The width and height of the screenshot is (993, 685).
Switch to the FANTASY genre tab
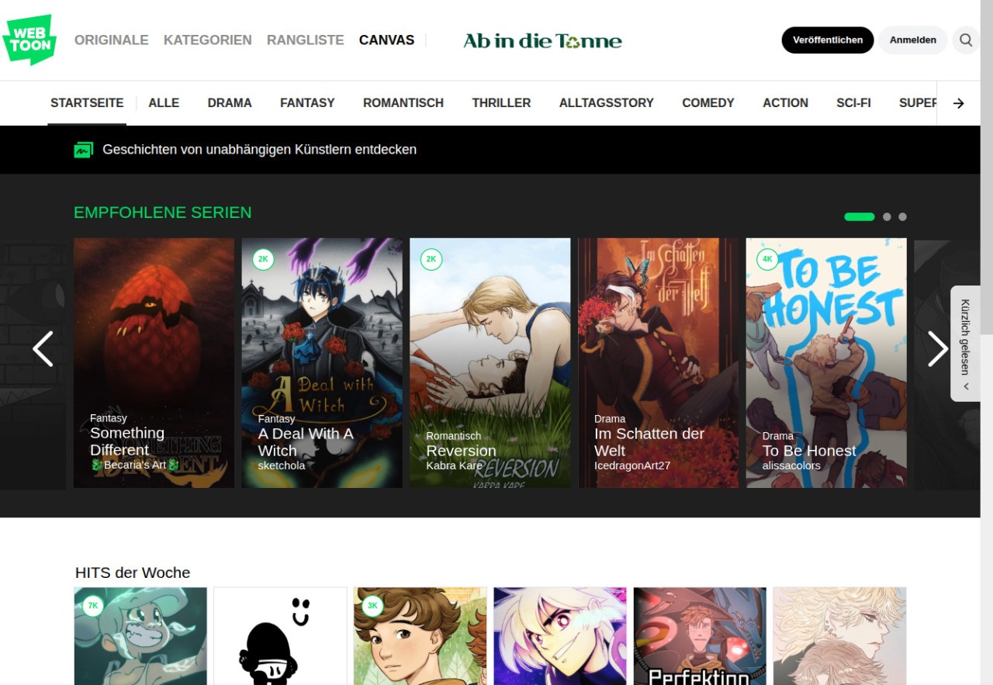[x=307, y=103]
